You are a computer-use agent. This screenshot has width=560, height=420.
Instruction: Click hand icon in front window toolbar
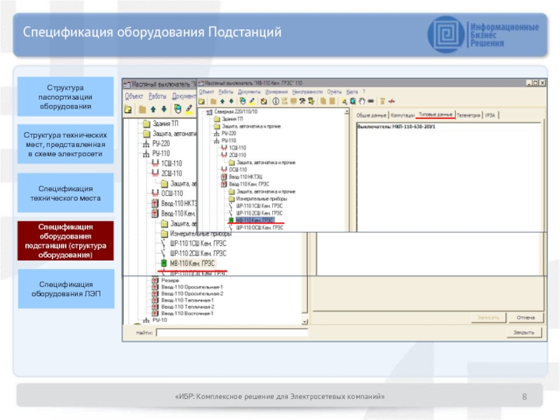pos(362,101)
